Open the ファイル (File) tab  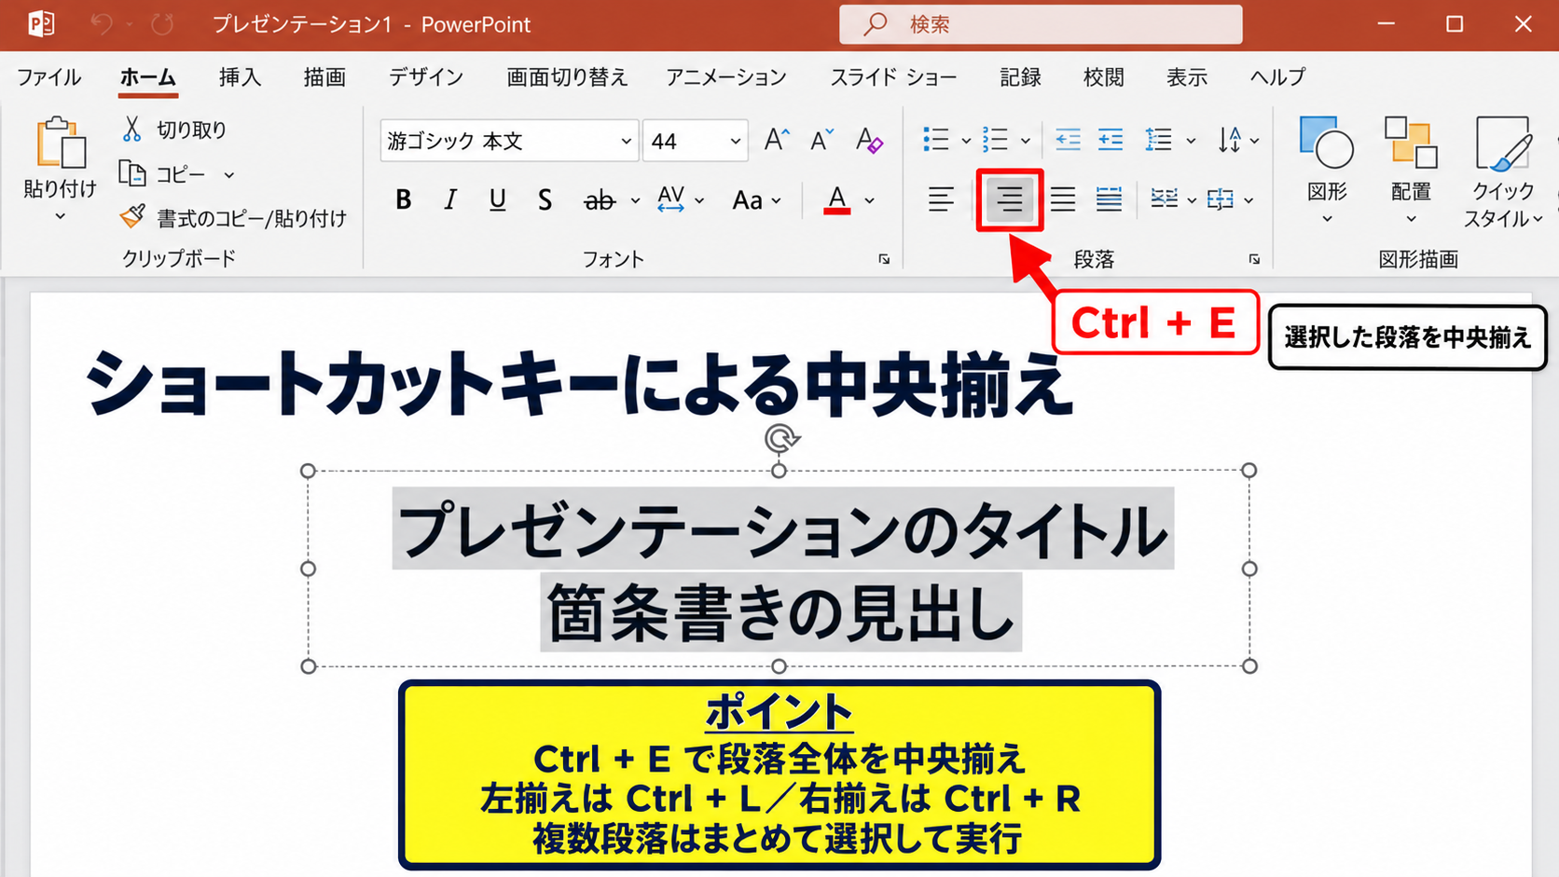tap(48, 76)
